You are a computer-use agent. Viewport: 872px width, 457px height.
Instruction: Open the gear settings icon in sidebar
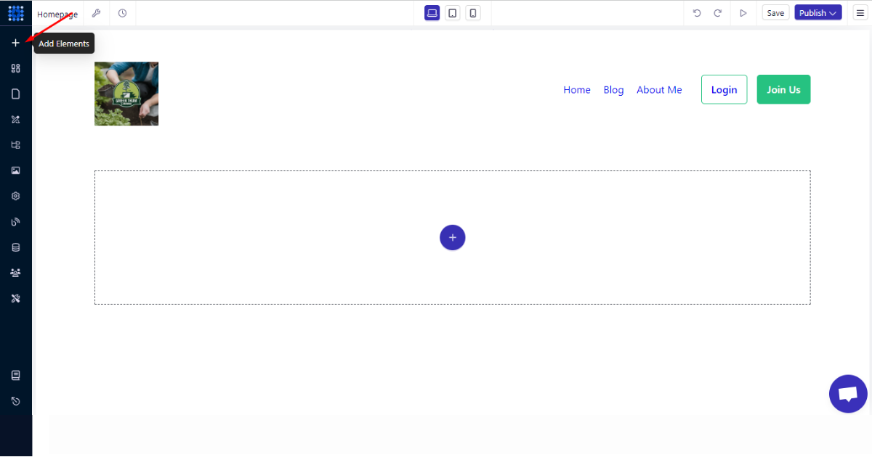click(x=15, y=196)
